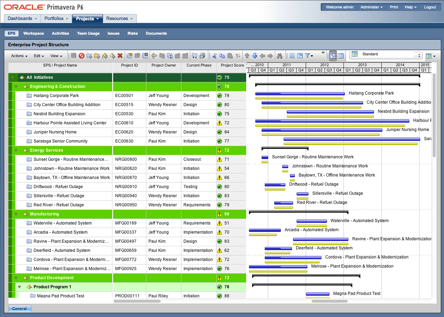This screenshot has height=317, width=444.
Task: Switch to the Risks subtab
Action: 133,33
